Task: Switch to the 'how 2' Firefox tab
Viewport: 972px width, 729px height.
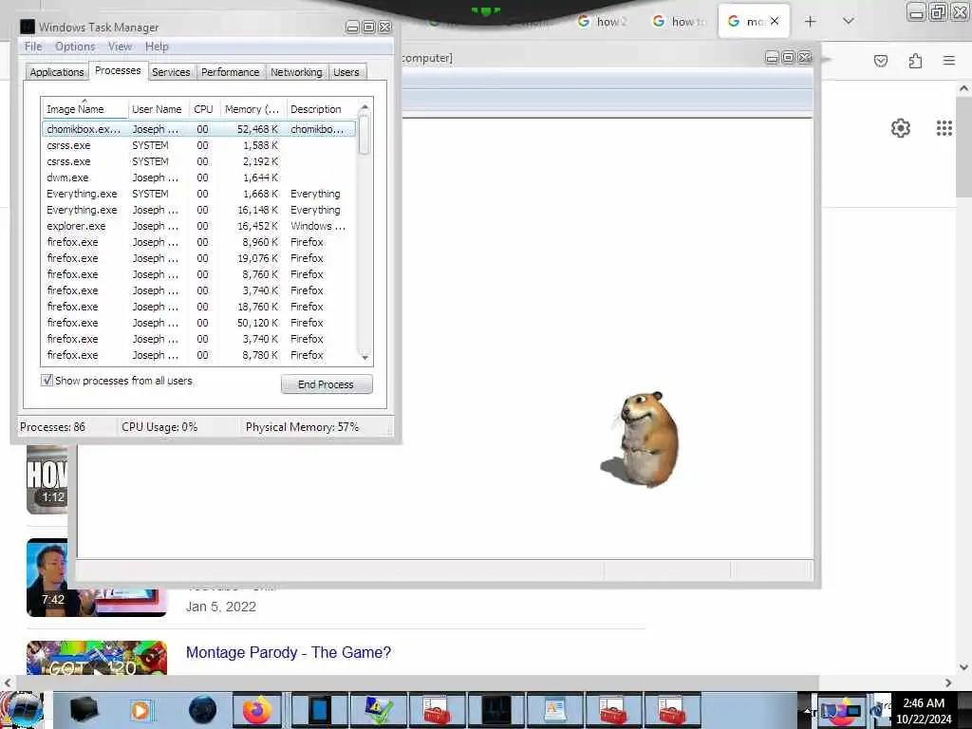Action: click(x=602, y=21)
